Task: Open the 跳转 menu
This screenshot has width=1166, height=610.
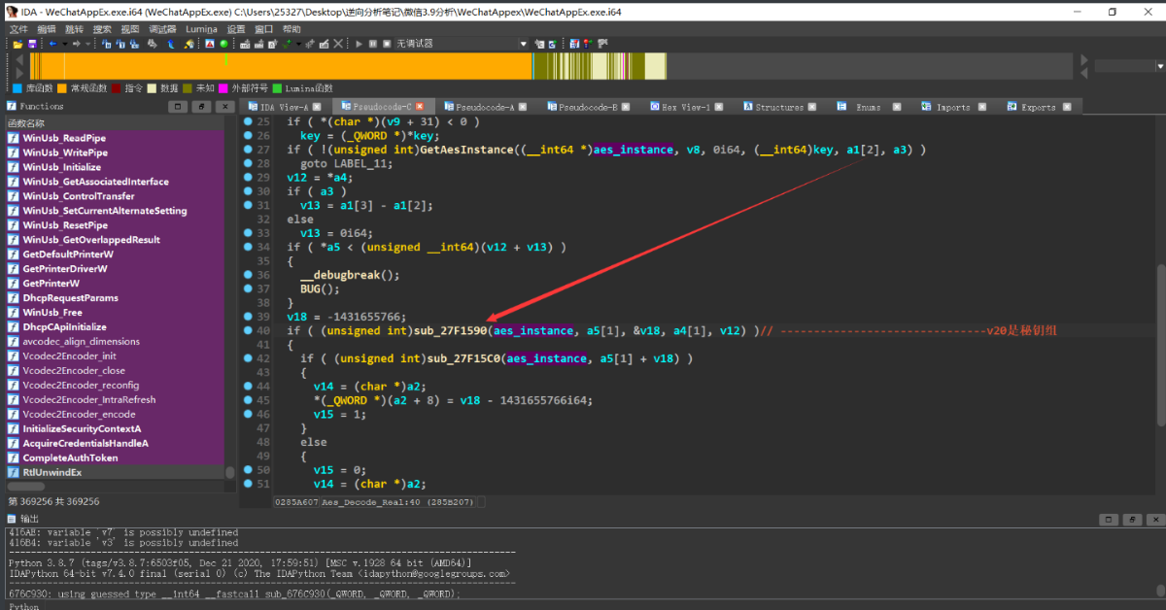Action: 74,29
